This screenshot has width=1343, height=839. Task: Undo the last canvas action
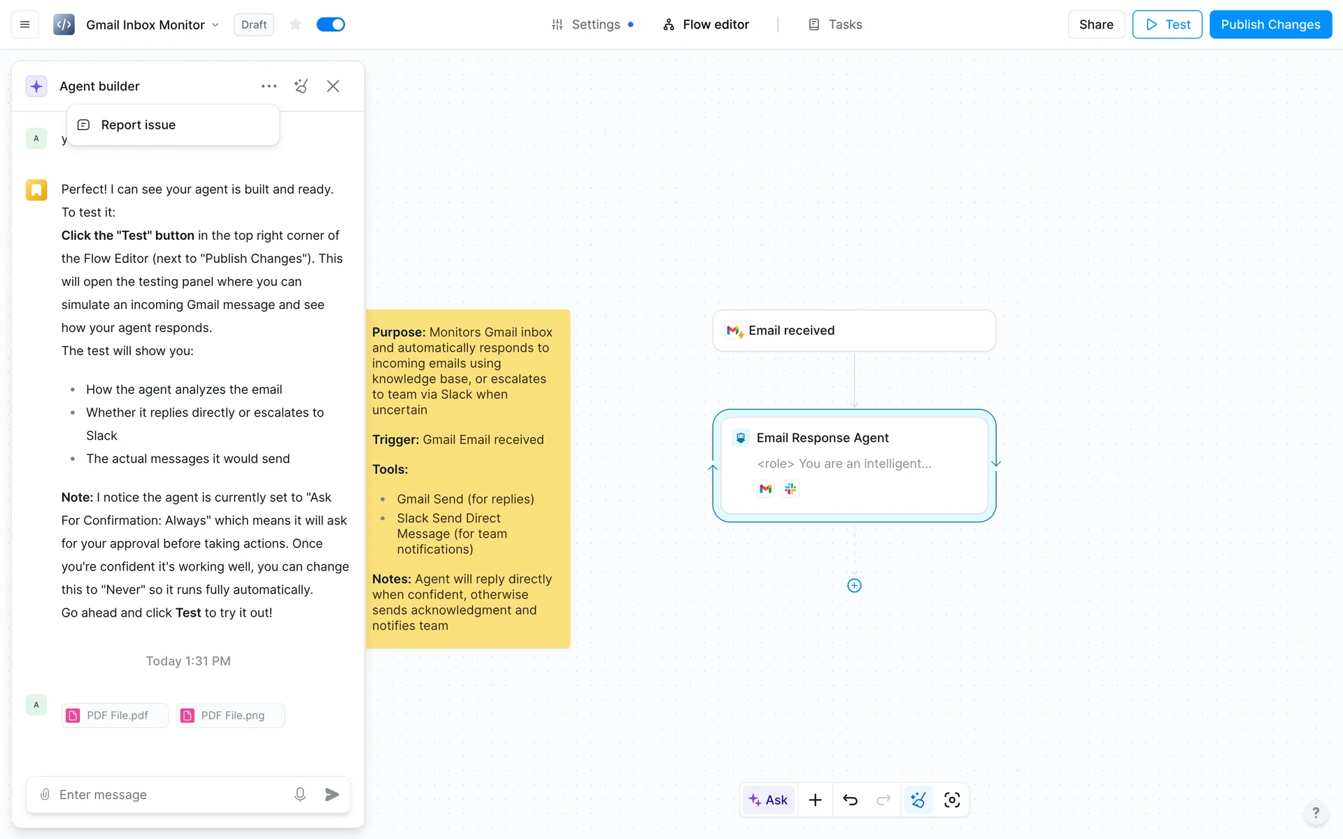click(x=850, y=800)
